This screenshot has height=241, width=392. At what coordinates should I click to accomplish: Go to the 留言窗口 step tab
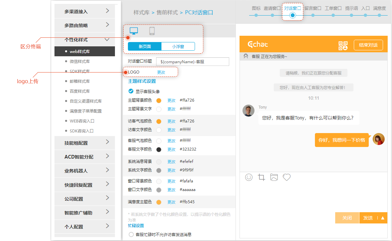[313, 9]
